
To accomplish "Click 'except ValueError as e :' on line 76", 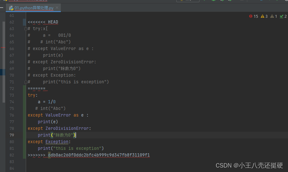I will (58, 115).
